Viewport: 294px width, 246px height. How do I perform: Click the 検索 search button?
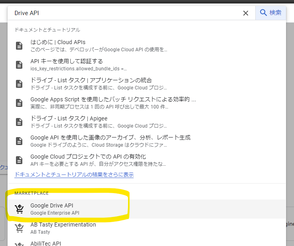click(270, 13)
